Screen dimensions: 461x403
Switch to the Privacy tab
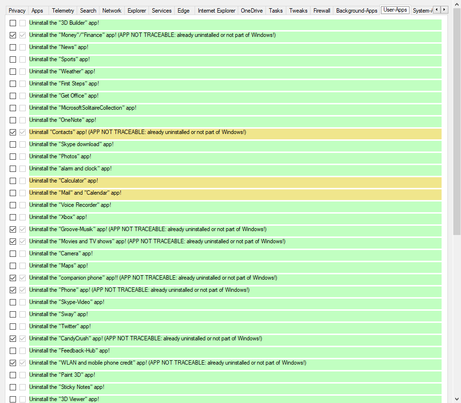point(17,11)
